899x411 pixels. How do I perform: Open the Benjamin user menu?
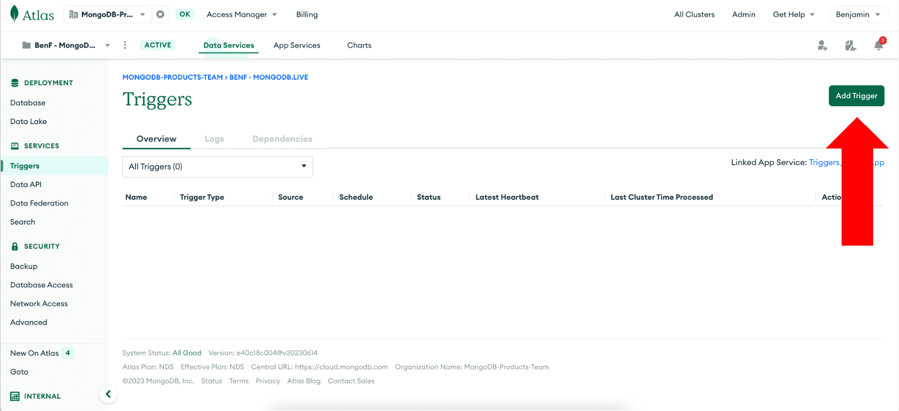(x=858, y=15)
